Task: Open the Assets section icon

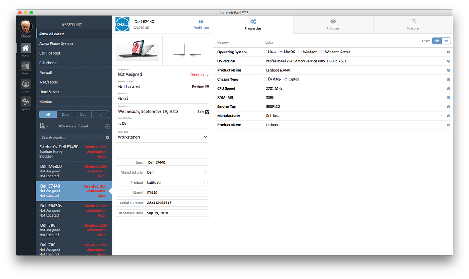Action: click(26, 66)
